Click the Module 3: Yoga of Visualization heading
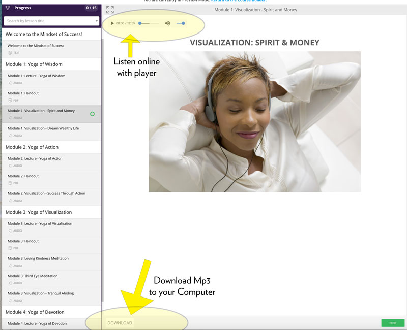The image size is (407, 330). click(x=39, y=212)
